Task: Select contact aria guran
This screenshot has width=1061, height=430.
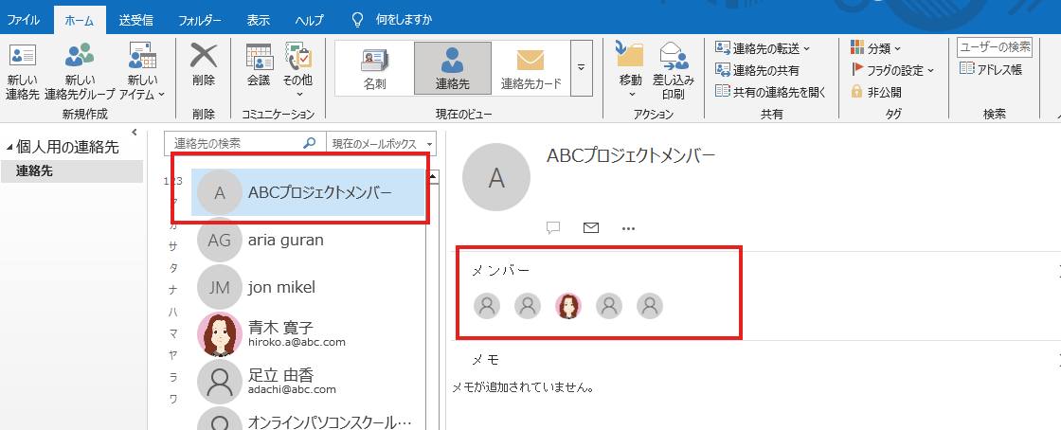Action: 308,240
